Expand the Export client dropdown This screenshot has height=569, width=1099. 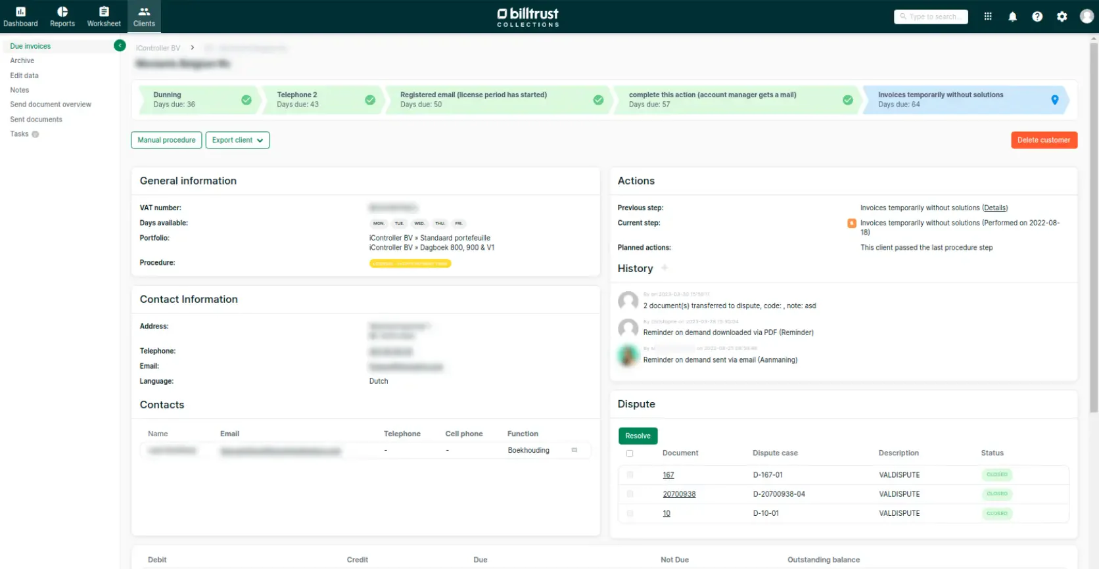(237, 140)
